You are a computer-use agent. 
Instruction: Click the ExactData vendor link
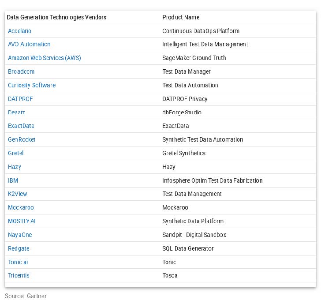tap(21, 126)
